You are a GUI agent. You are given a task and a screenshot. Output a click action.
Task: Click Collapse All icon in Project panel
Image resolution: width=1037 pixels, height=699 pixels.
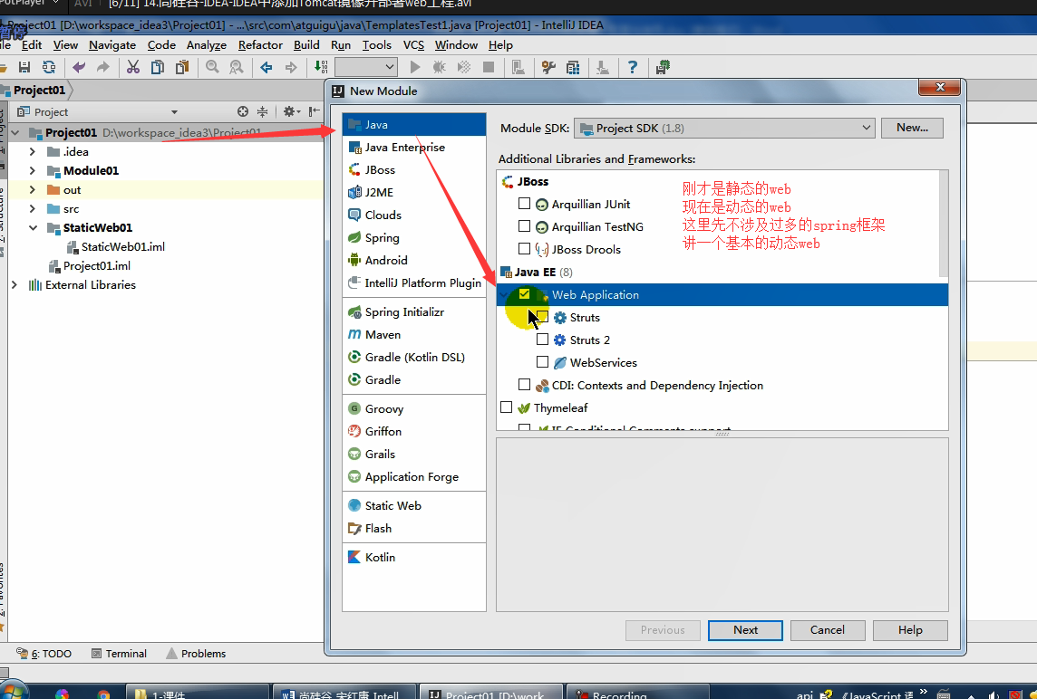(x=263, y=111)
